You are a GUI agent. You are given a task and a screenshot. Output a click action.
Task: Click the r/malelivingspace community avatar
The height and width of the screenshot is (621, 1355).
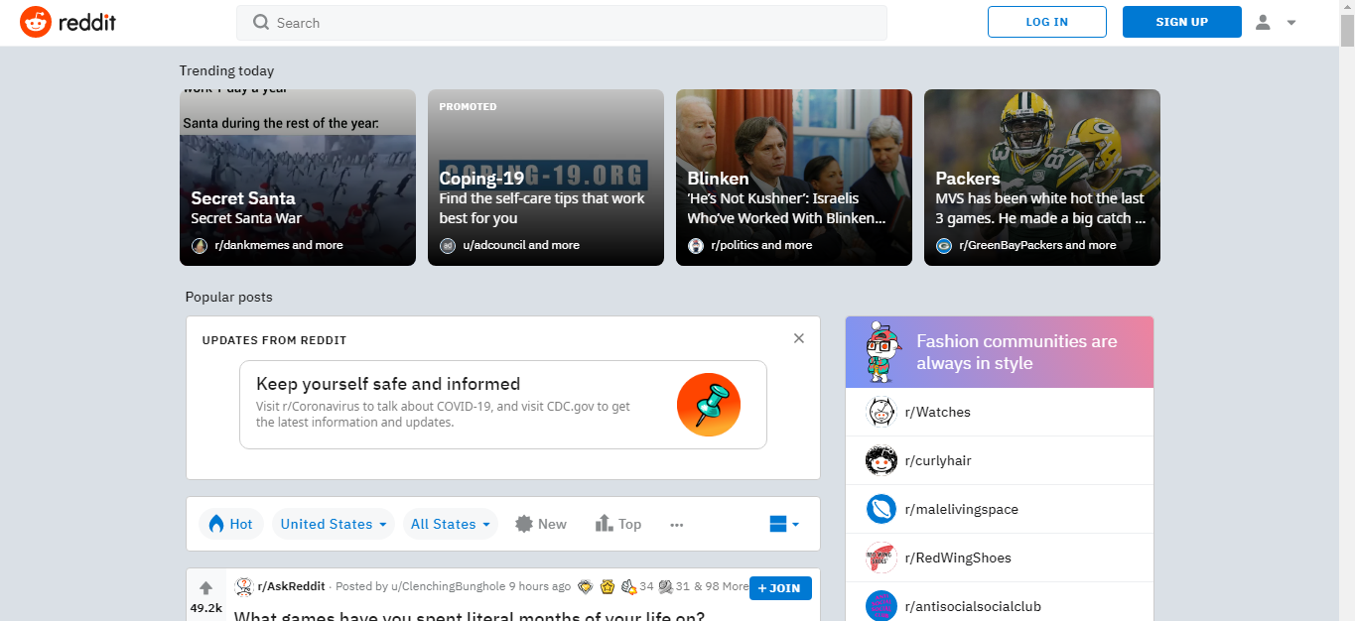point(881,509)
